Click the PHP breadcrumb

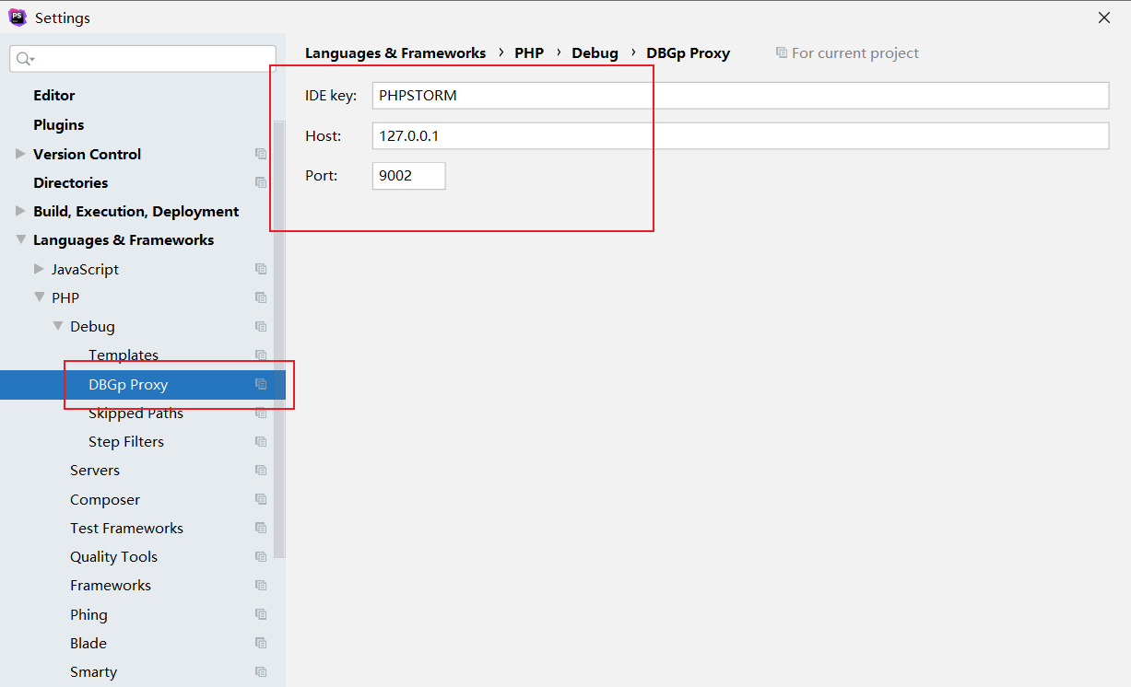click(x=529, y=53)
